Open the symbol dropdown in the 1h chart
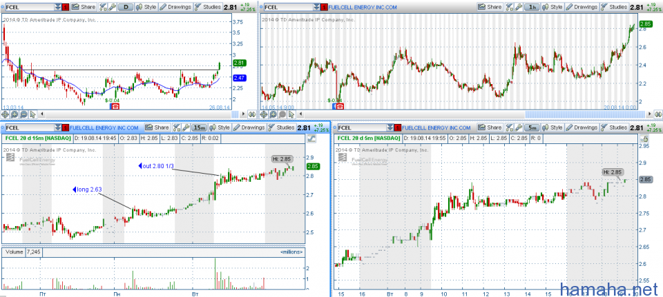Viewport: 663px width, 297px height. pyautogui.click(x=316, y=7)
